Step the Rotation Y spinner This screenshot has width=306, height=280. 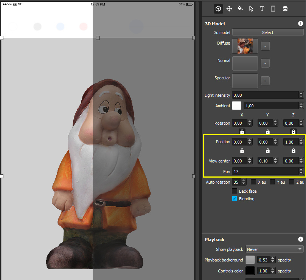(x=275, y=123)
